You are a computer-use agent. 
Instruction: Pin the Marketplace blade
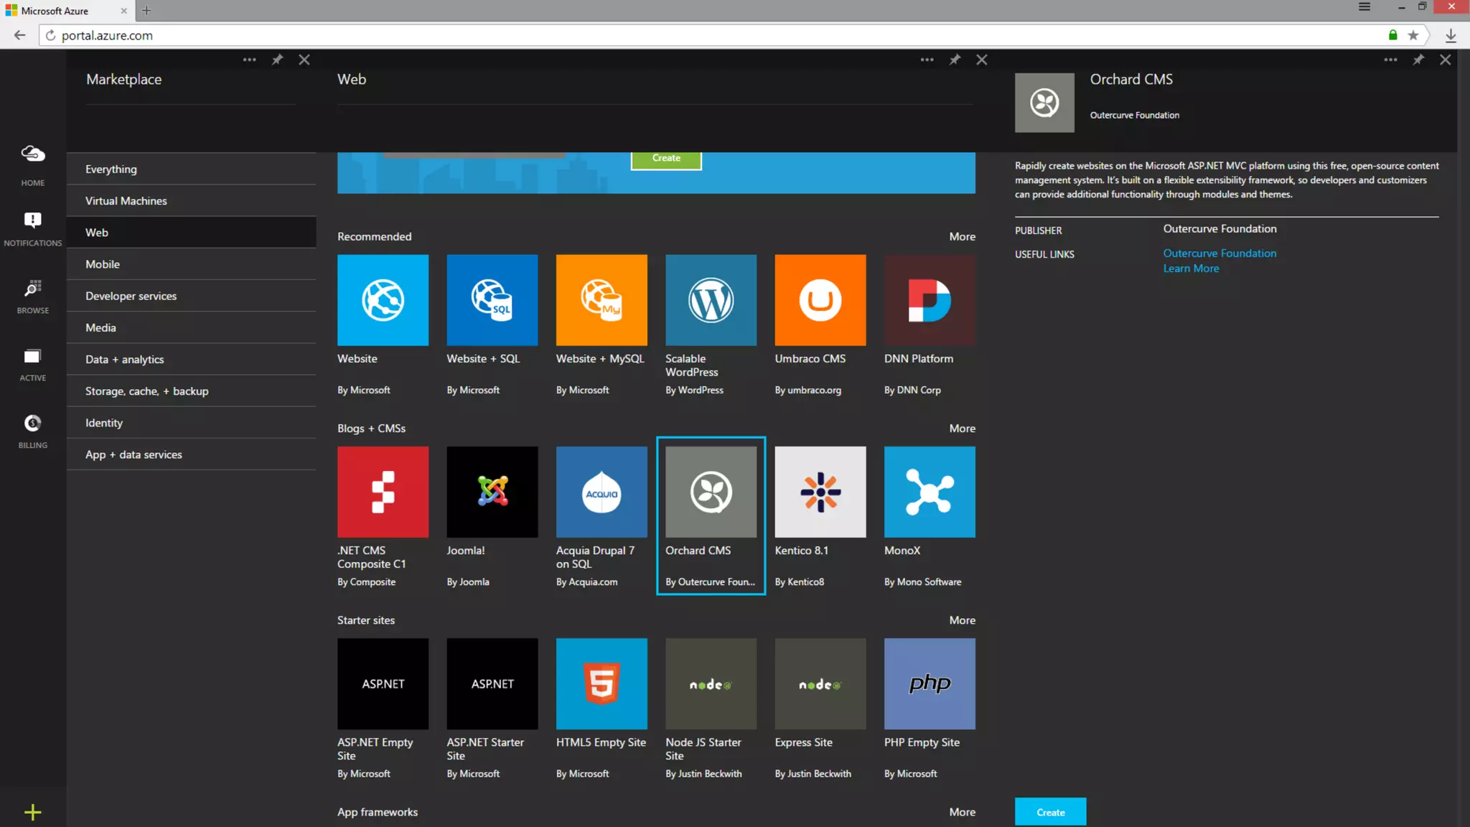pyautogui.click(x=277, y=60)
